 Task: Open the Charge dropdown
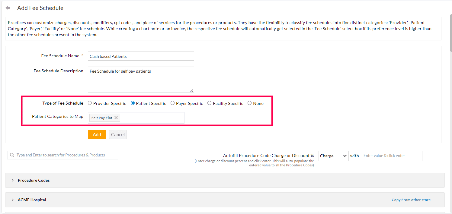[333, 156]
